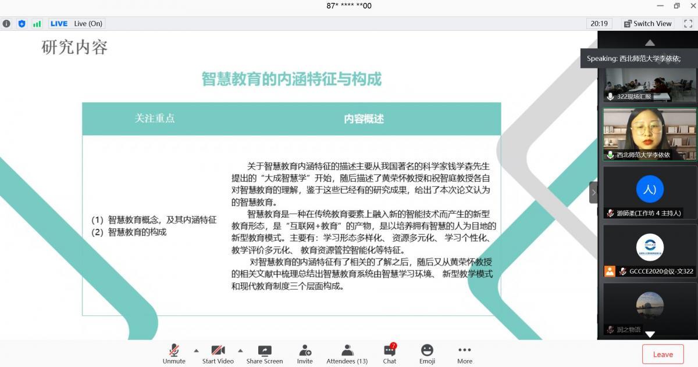The image size is (698, 367).
Task: Open the Emoji reactions picker
Action: tap(427, 354)
